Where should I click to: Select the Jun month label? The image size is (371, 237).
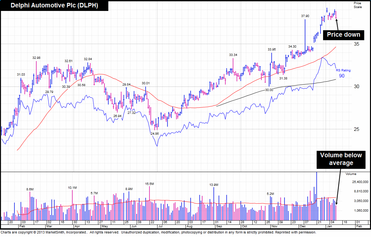pyautogui.click(x=134, y=226)
